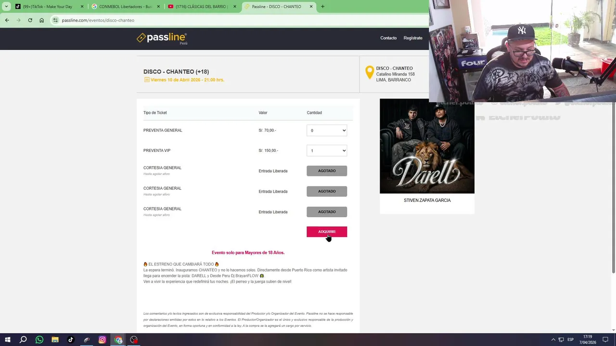The height and width of the screenshot is (346, 616).
Task: Click the 'Tipo de Ticket' column header
Action: (155, 112)
